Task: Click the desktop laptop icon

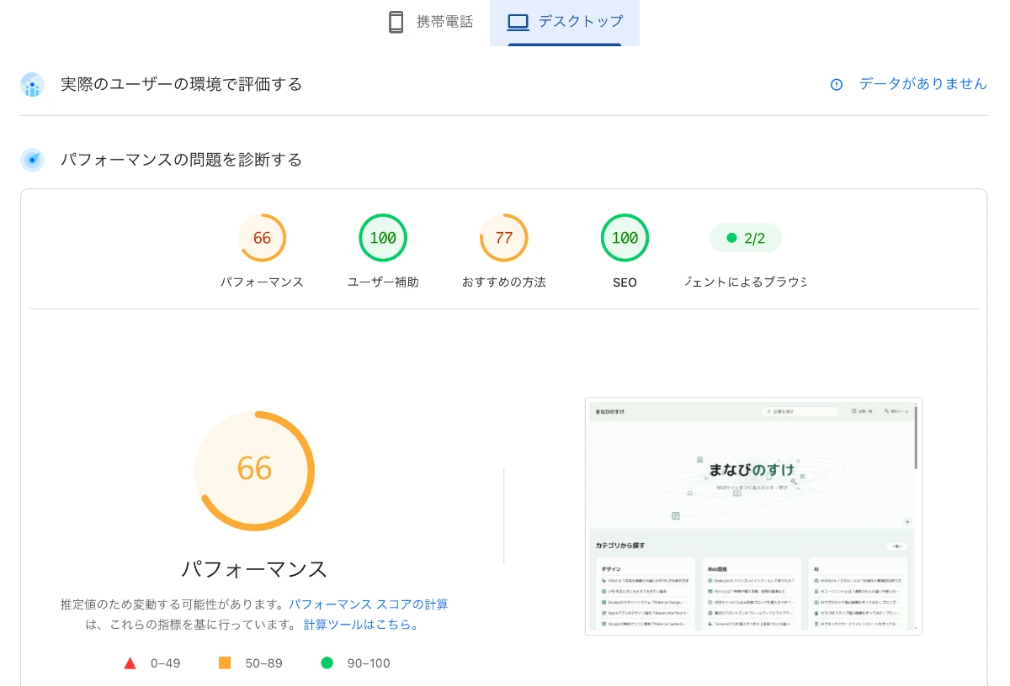Action: (x=518, y=22)
